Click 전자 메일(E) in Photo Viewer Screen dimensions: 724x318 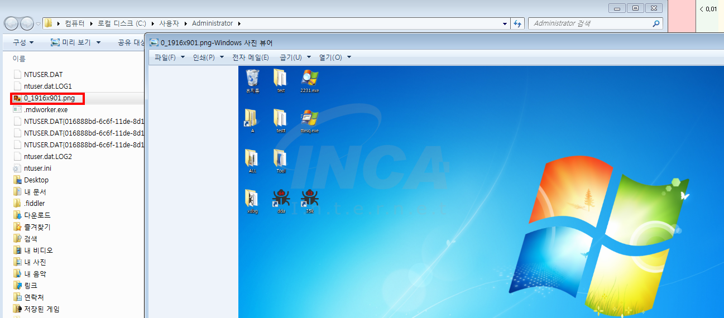[x=251, y=57]
